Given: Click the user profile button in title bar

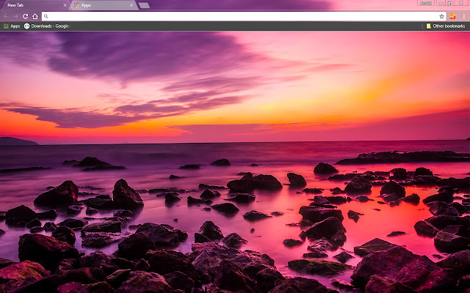Looking at the screenshot, I should click(424, 3).
